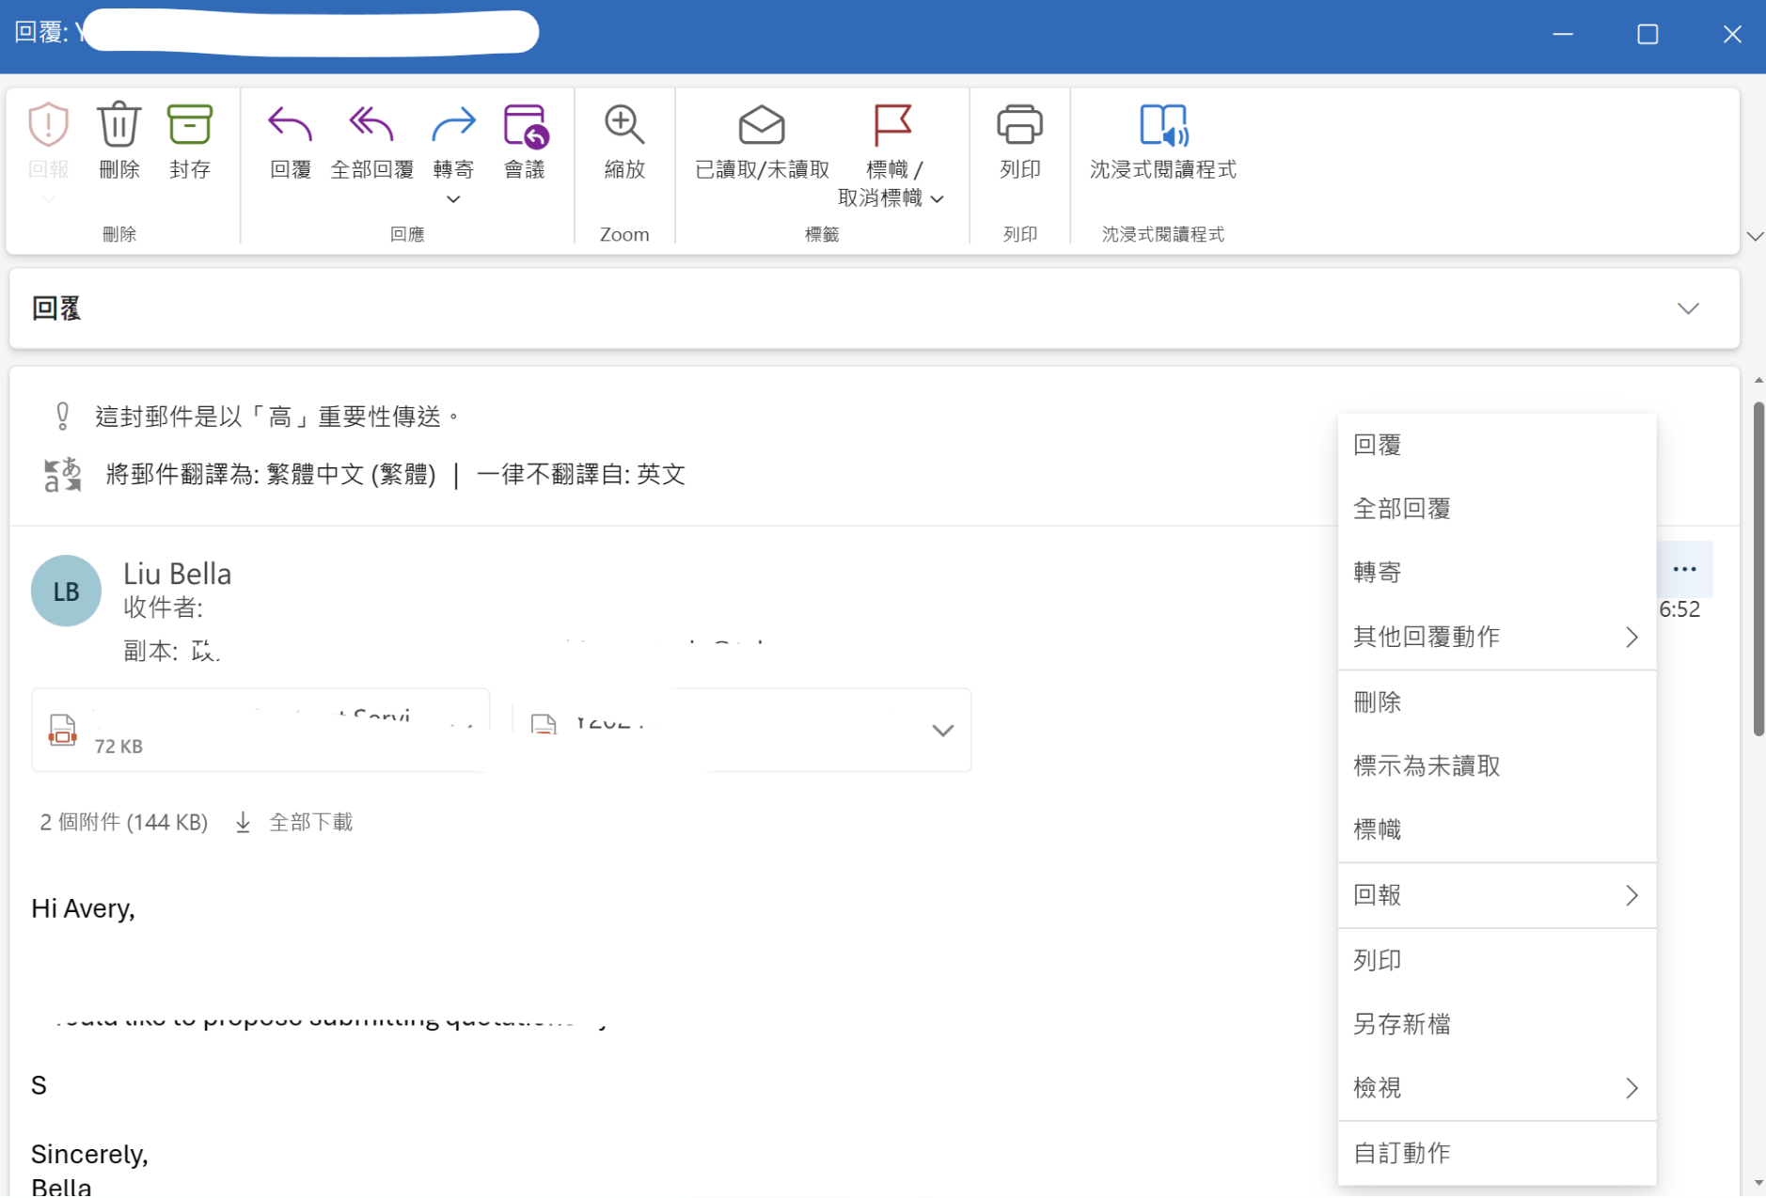Click sender name Liu Bella
Viewport: 1766px width, 1198px height.
[x=177, y=574]
